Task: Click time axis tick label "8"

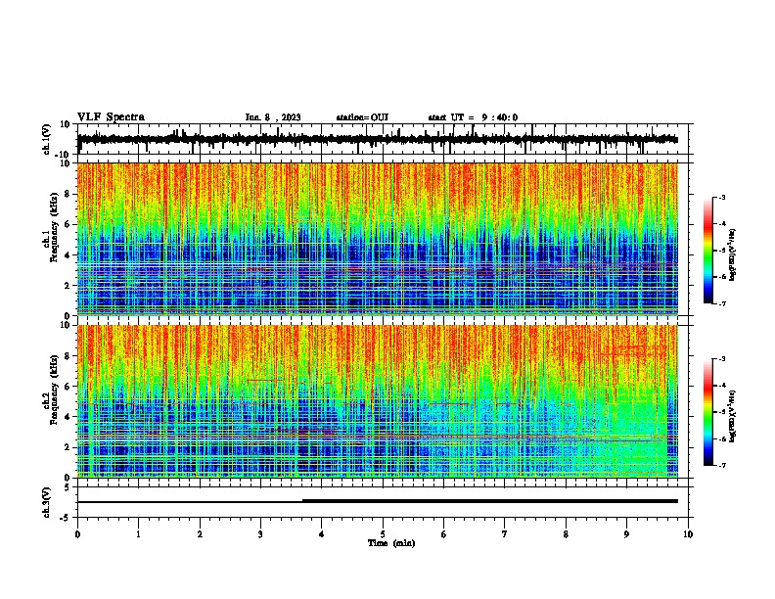Action: click(x=566, y=534)
